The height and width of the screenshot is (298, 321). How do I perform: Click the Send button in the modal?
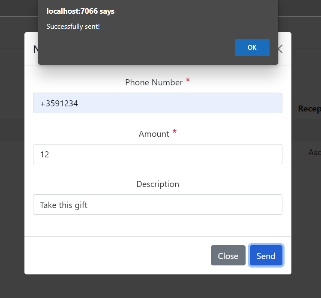266,256
